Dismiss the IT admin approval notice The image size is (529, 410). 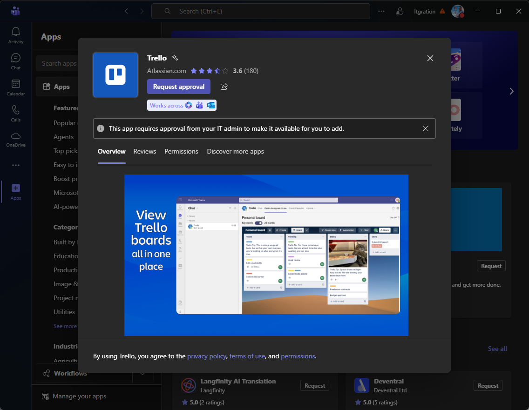(426, 128)
